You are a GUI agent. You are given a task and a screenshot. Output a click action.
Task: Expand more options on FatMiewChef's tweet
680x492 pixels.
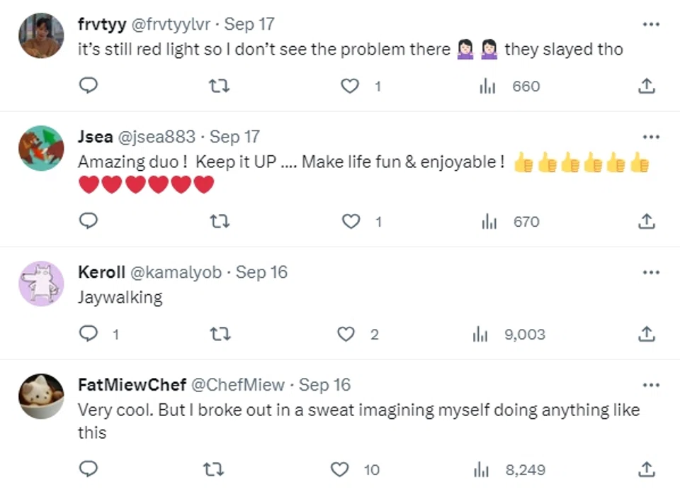click(650, 386)
